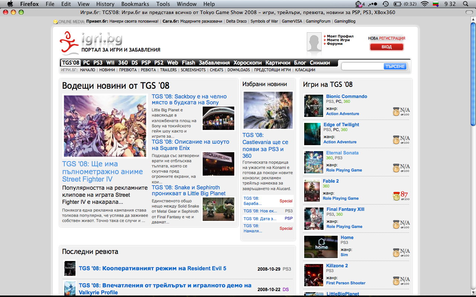Select the Wii navigation tab

point(110,63)
